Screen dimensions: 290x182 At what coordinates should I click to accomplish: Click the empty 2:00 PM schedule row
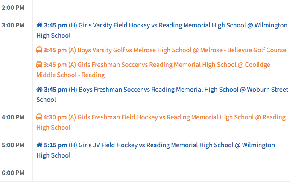click(x=161, y=7)
